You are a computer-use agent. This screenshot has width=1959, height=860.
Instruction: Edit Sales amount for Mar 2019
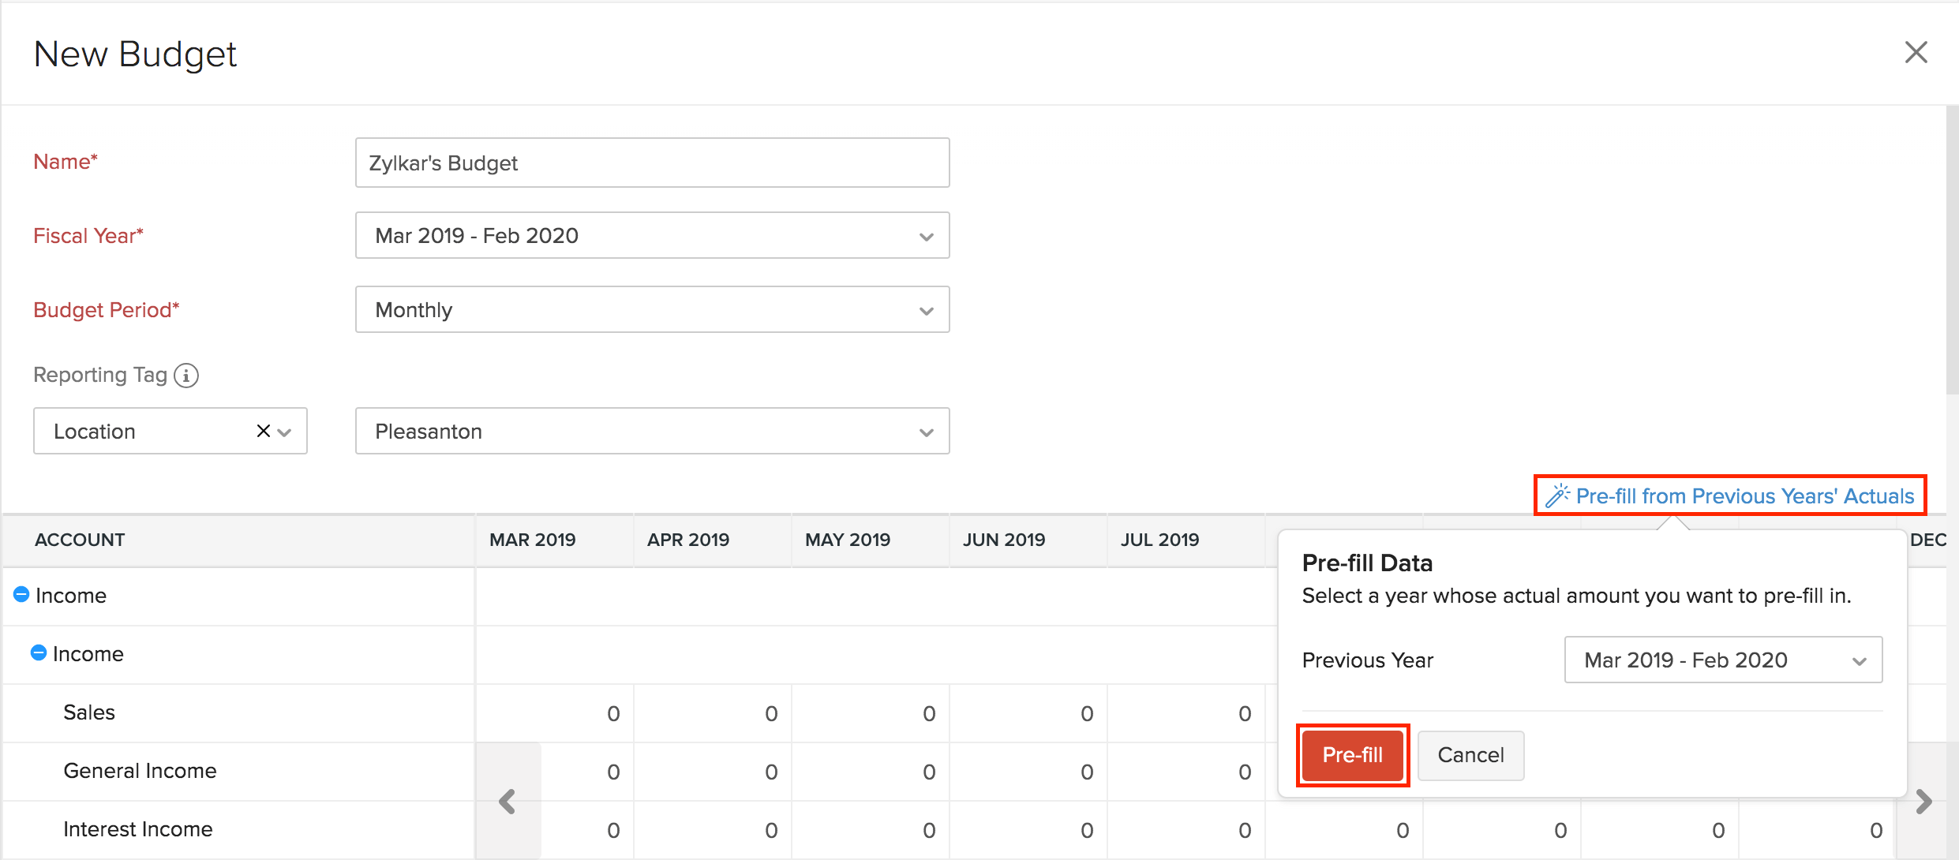click(556, 713)
